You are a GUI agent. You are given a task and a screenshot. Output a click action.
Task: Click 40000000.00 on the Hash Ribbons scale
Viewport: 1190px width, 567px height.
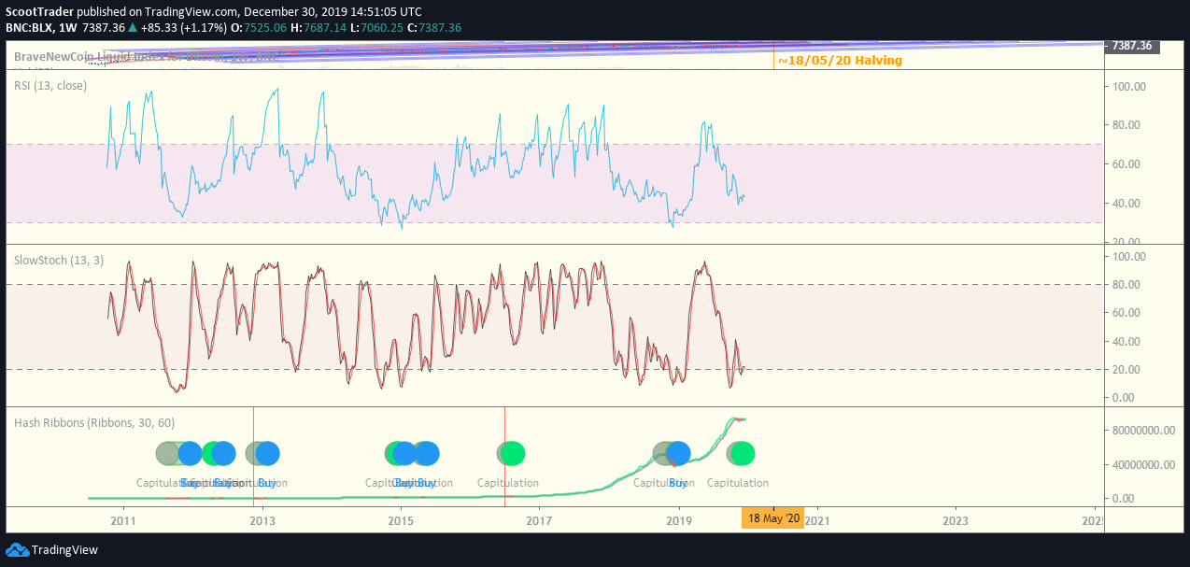[1142, 465]
